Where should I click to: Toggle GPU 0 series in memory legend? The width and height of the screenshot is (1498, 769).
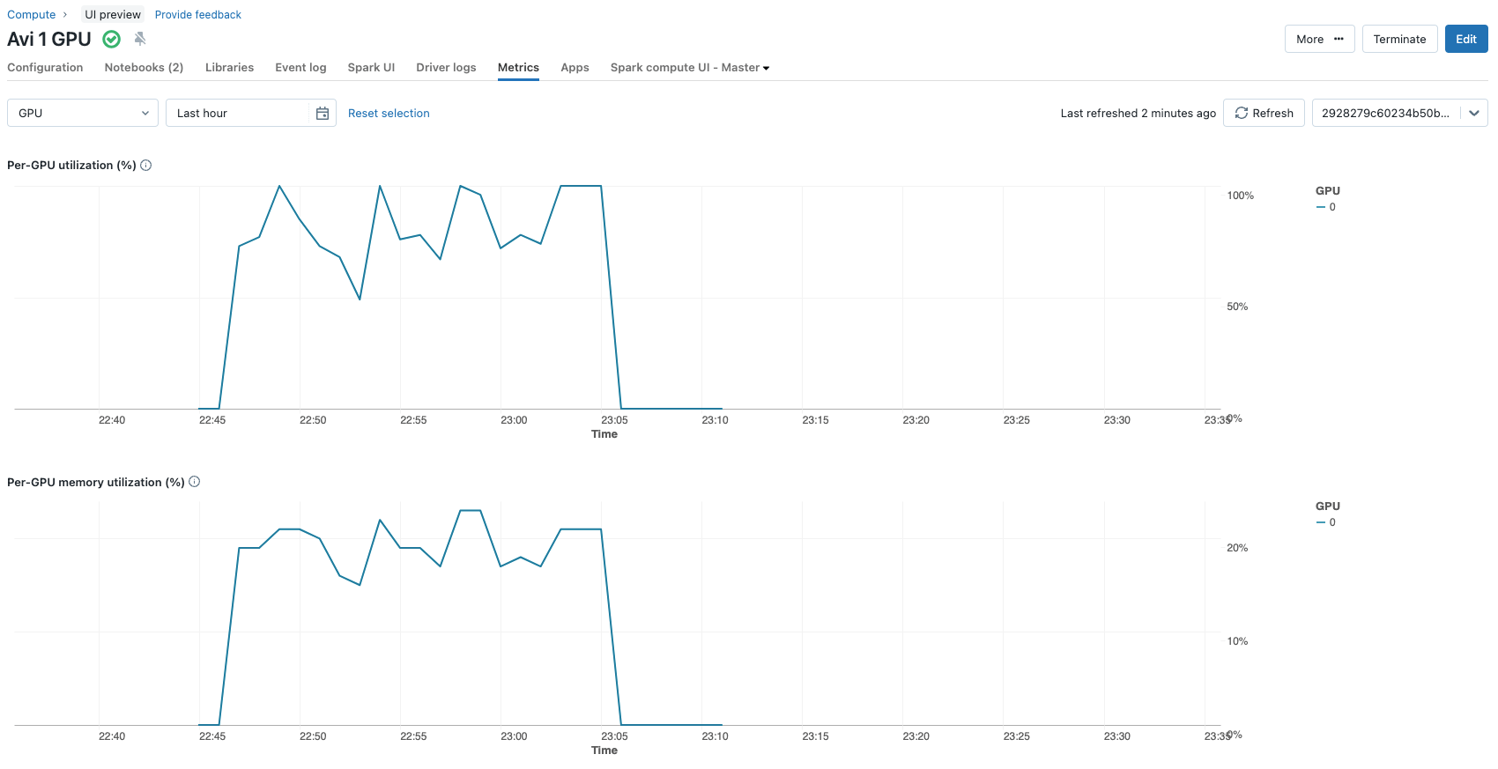point(1326,522)
